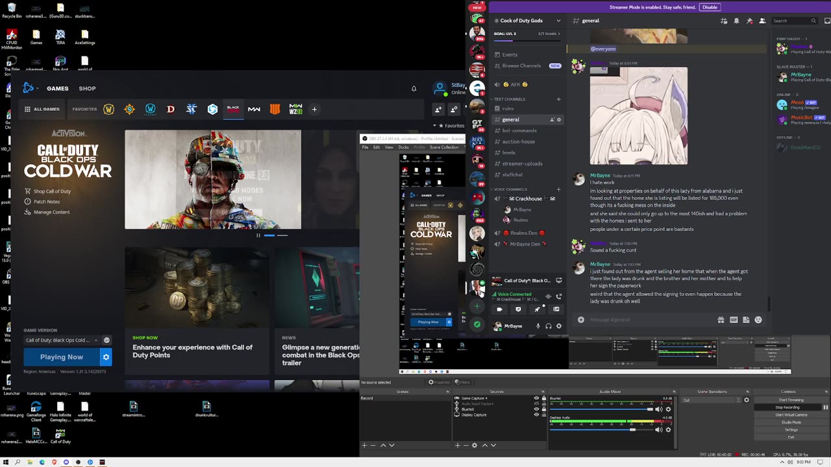Show pinned messages in Discord

click(x=749, y=21)
